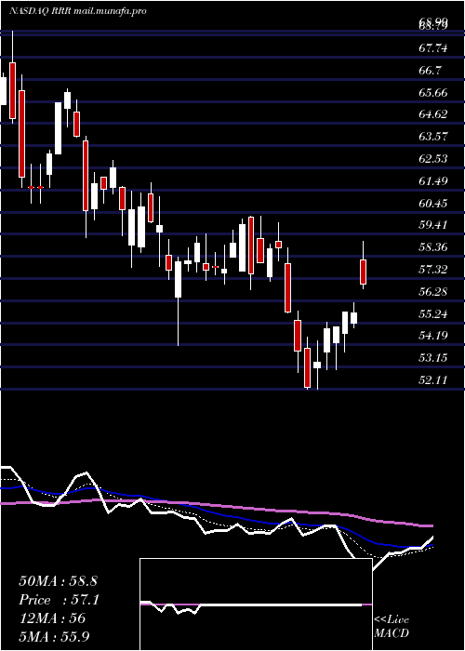465x651 pixels.
Task: Click the 52.11 price axis label
Action: click(433, 379)
